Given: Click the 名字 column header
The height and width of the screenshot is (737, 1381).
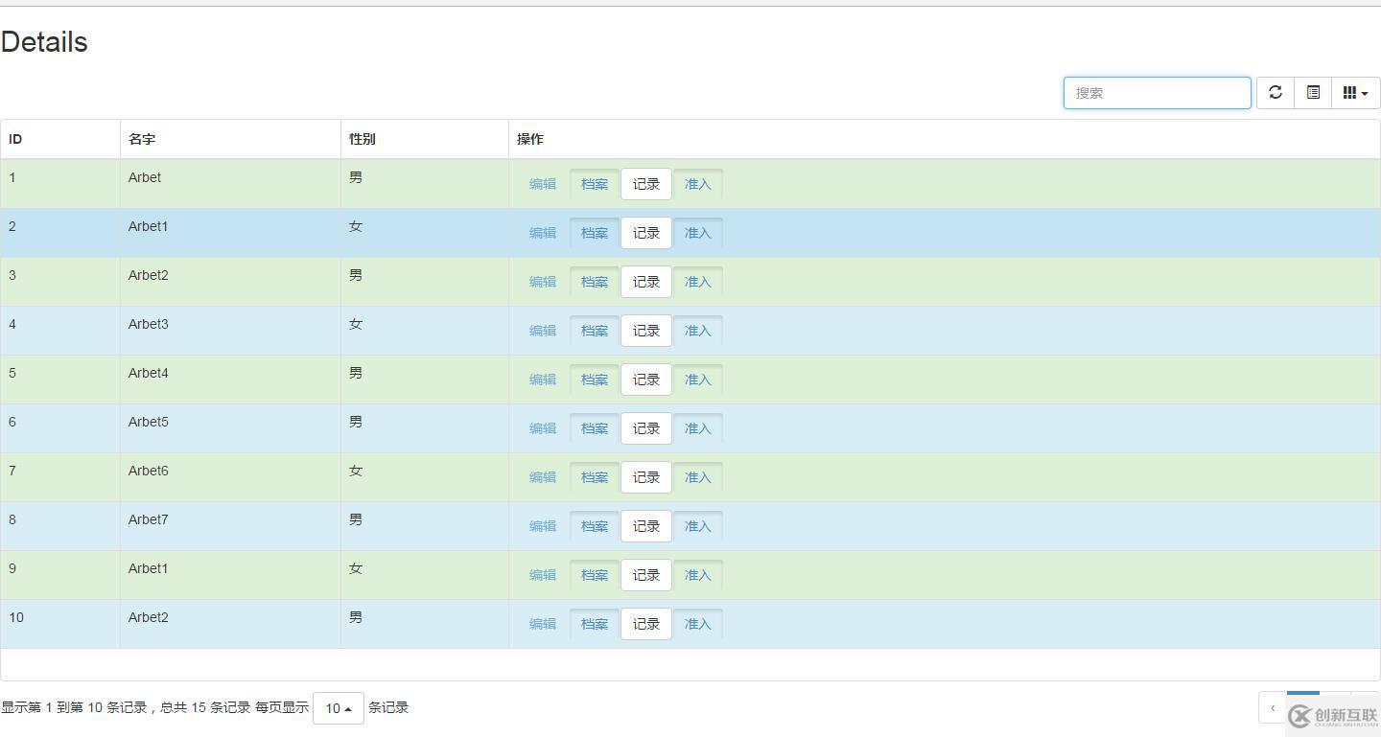Looking at the screenshot, I should click(x=230, y=139).
